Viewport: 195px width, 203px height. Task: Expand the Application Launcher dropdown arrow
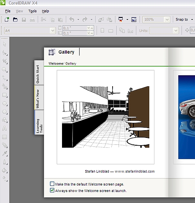point(127,20)
